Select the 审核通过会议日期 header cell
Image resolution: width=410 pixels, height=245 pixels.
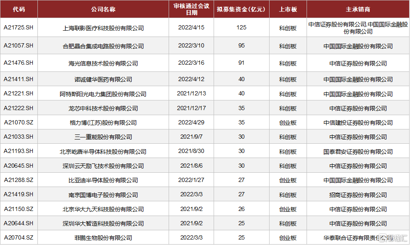point(191,9)
